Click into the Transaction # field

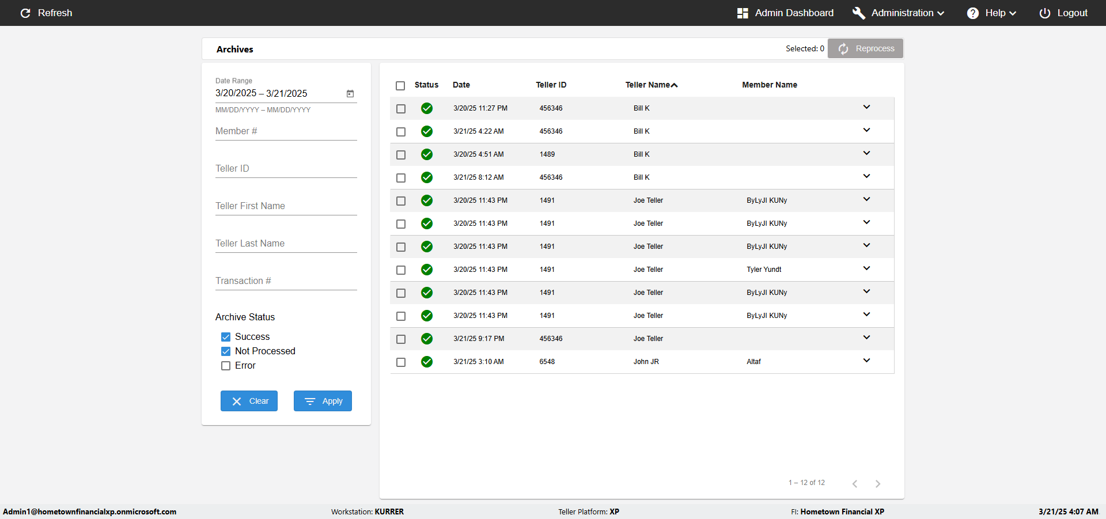click(286, 281)
